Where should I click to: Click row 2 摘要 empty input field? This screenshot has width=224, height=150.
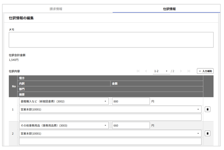110,141
